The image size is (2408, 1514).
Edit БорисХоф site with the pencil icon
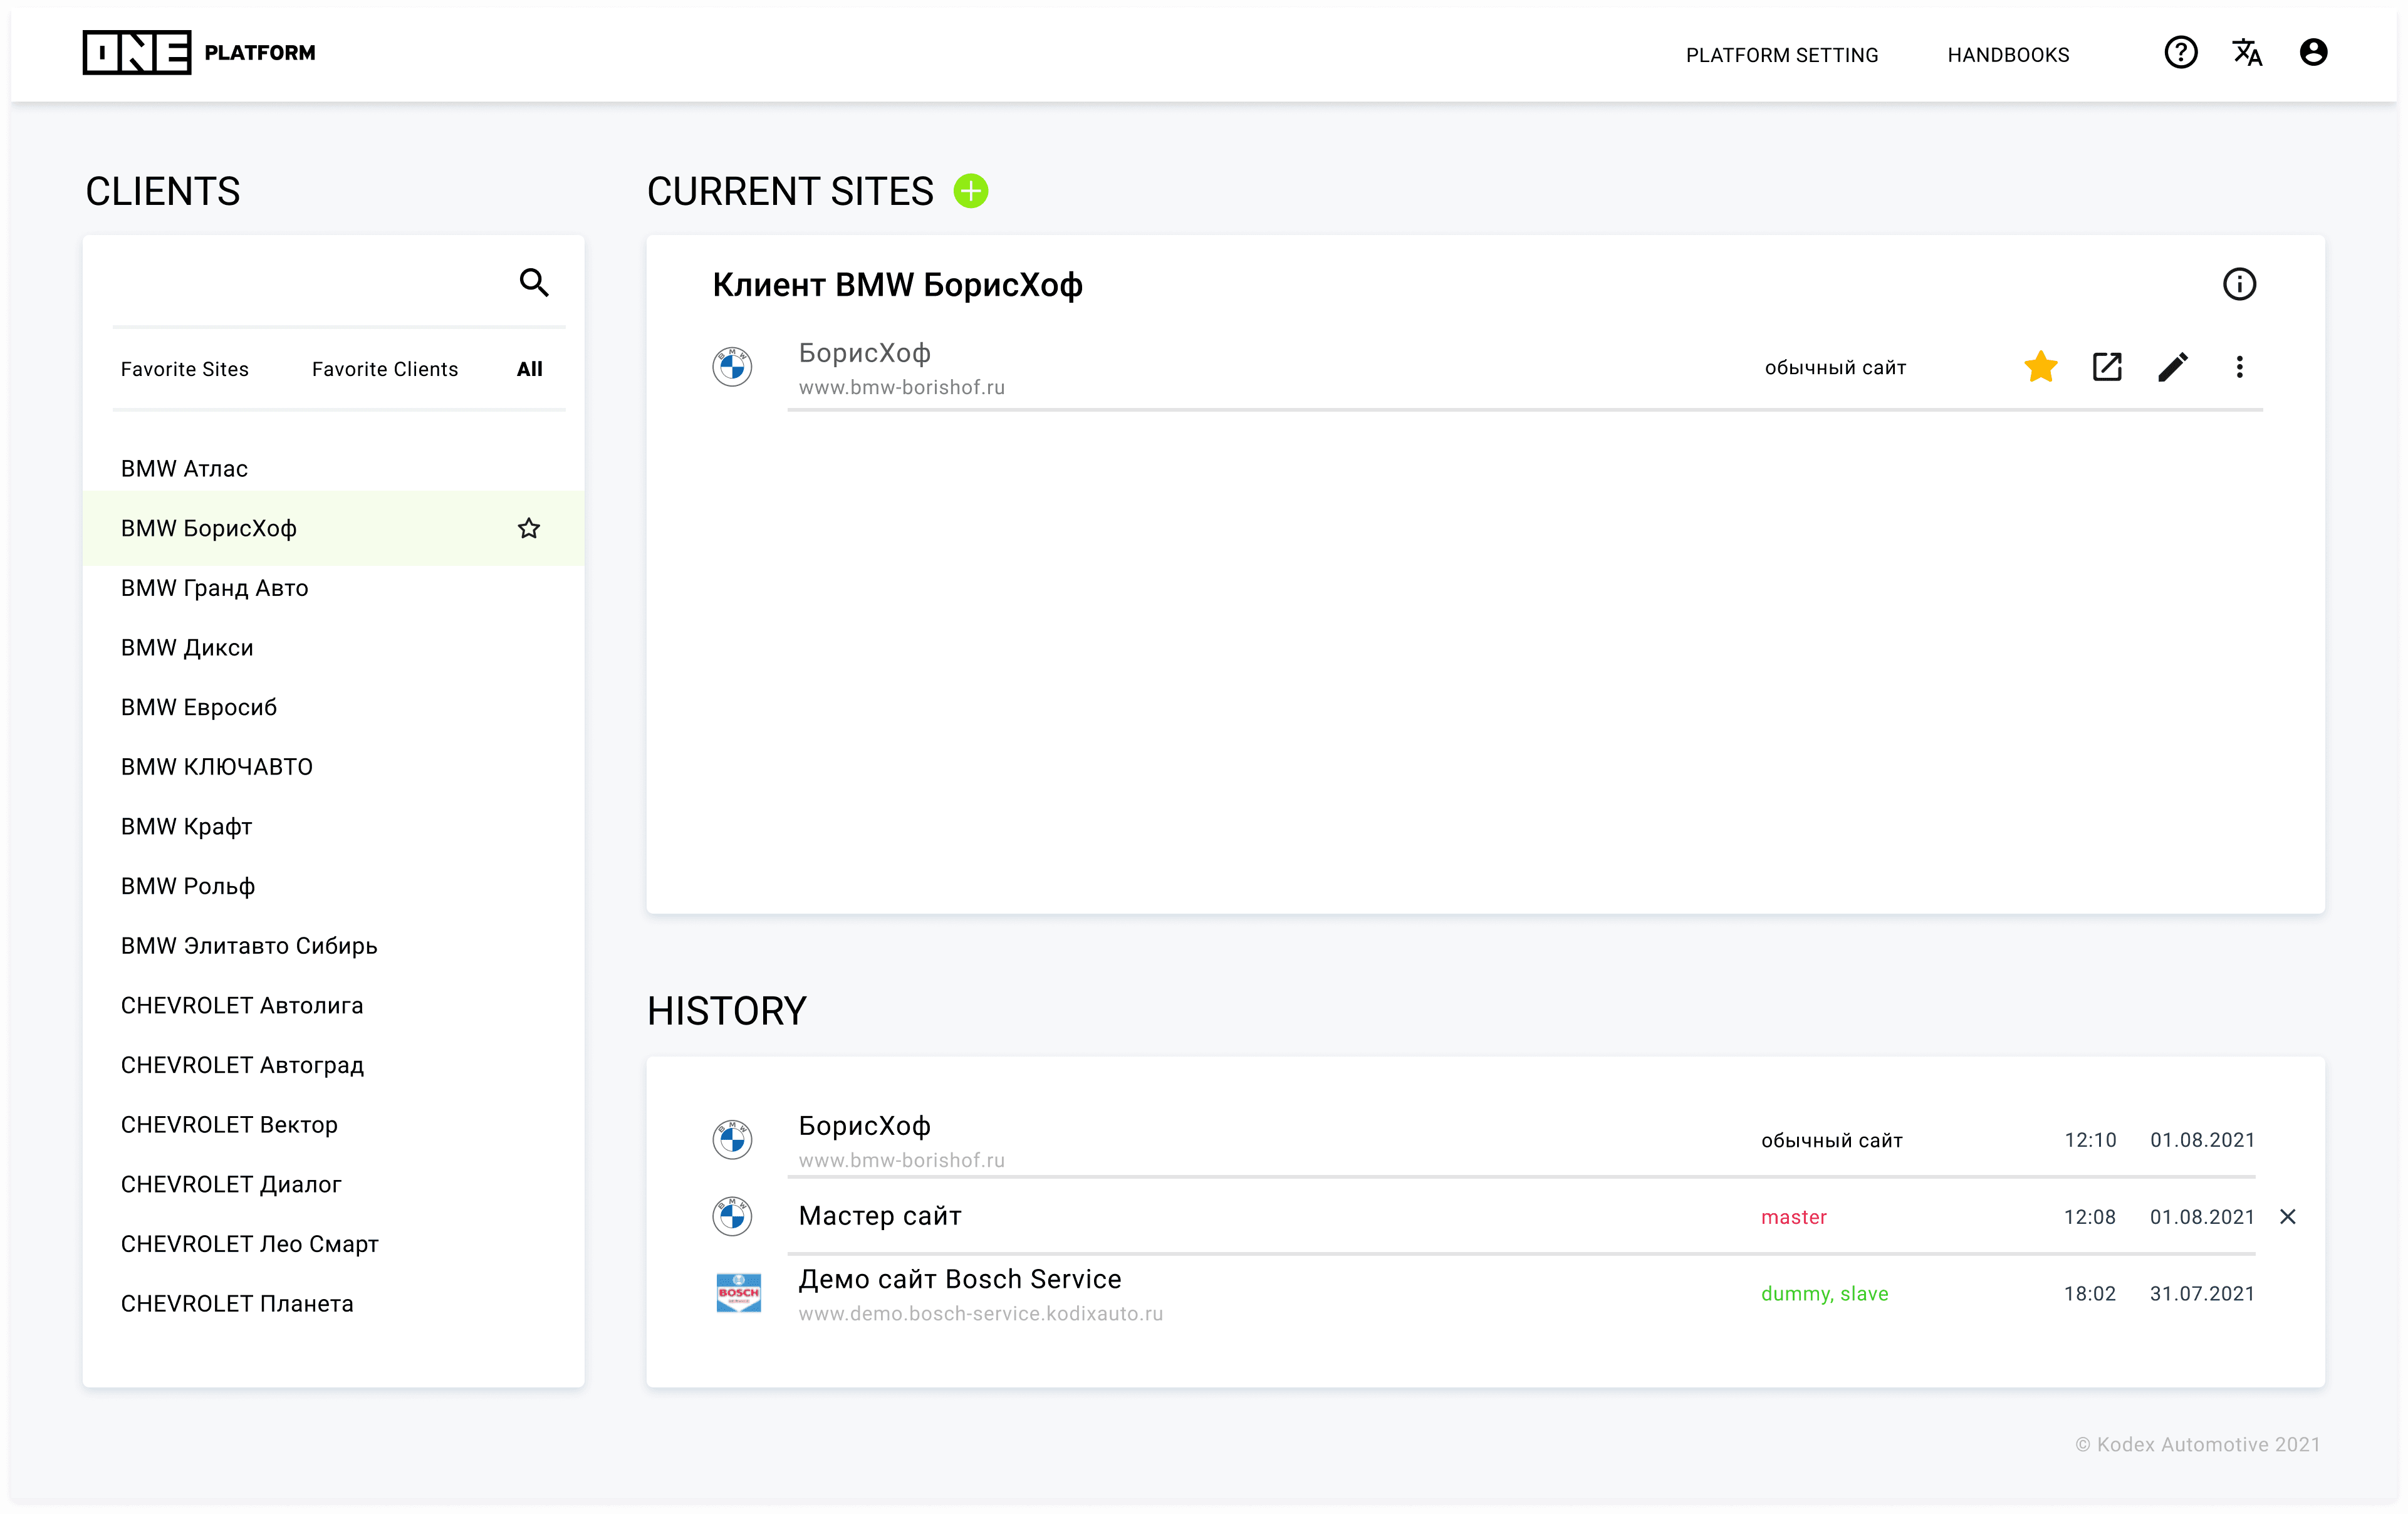[2173, 367]
